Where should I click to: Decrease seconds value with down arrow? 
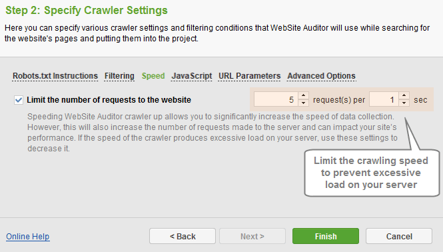tap(404, 103)
